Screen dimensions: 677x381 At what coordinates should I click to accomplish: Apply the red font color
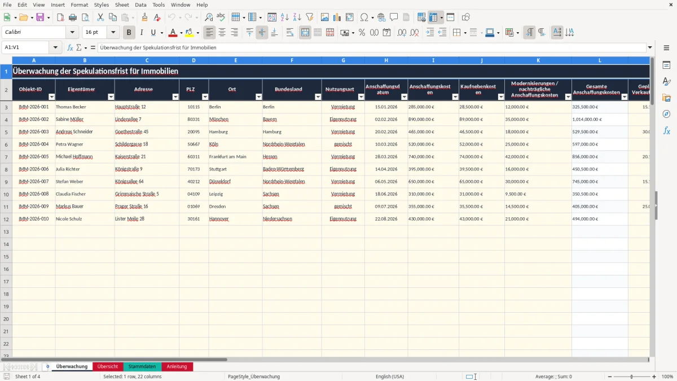click(173, 33)
